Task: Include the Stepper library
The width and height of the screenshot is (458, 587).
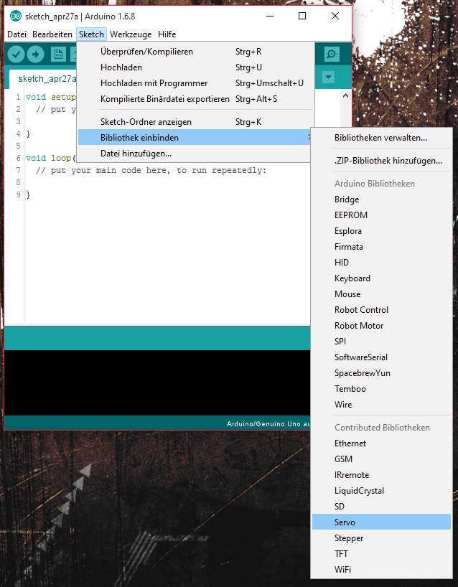Action: coord(381,538)
